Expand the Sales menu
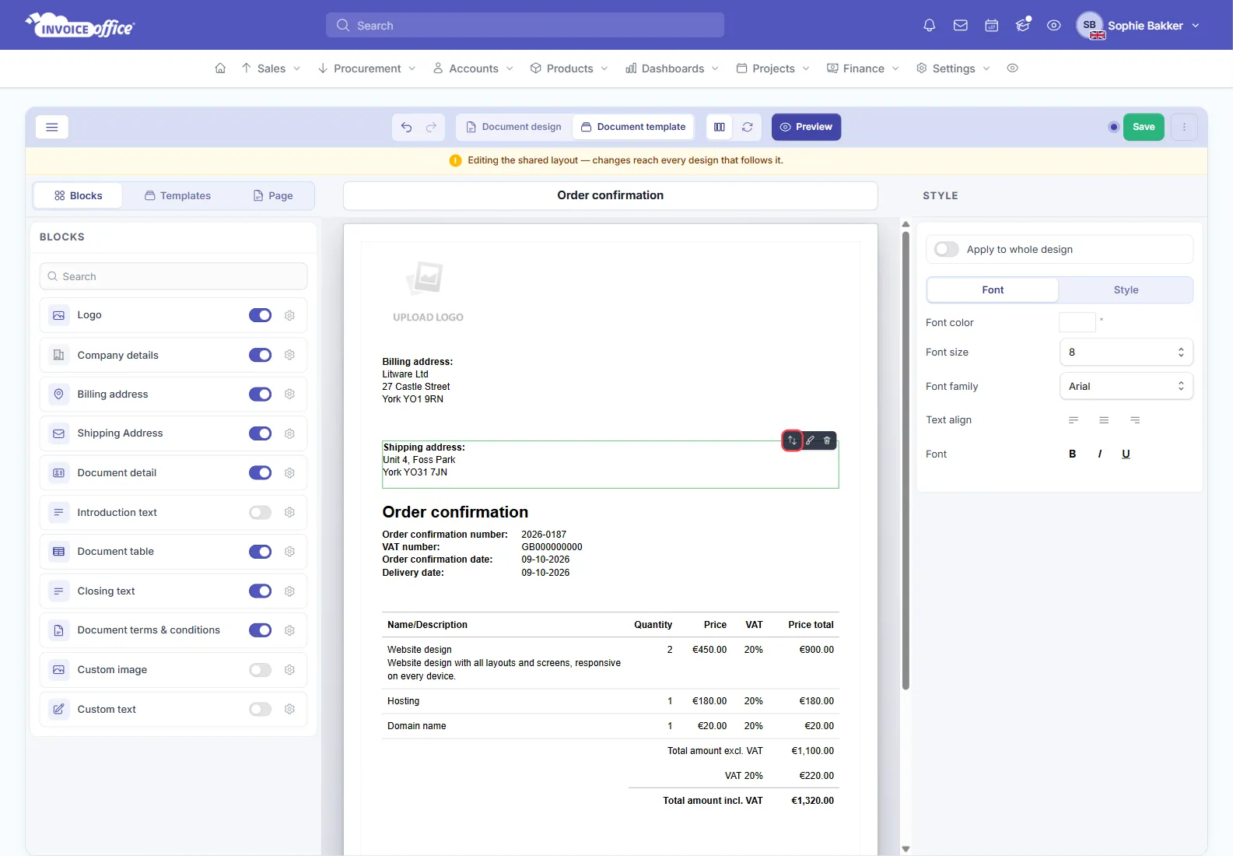The height and width of the screenshot is (856, 1233). [271, 68]
